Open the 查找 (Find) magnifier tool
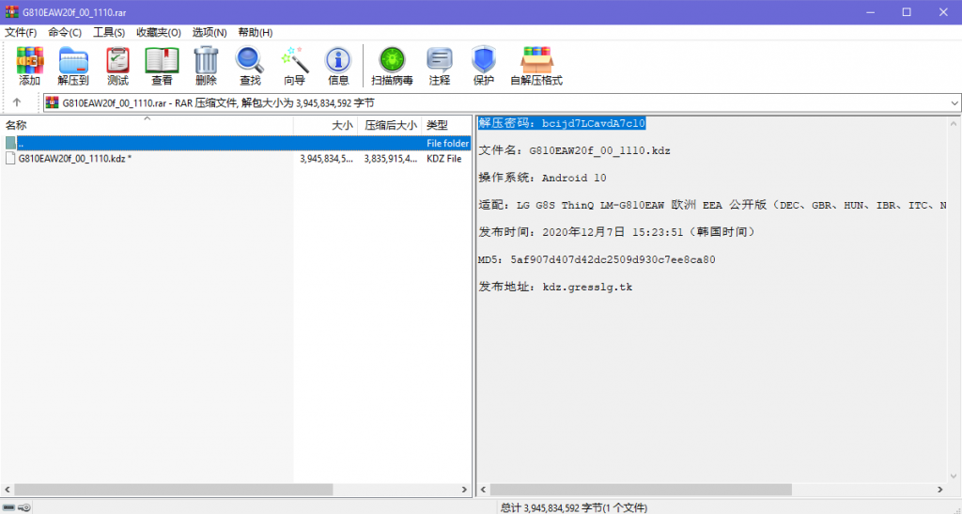Image resolution: width=962 pixels, height=514 pixels. point(250,66)
